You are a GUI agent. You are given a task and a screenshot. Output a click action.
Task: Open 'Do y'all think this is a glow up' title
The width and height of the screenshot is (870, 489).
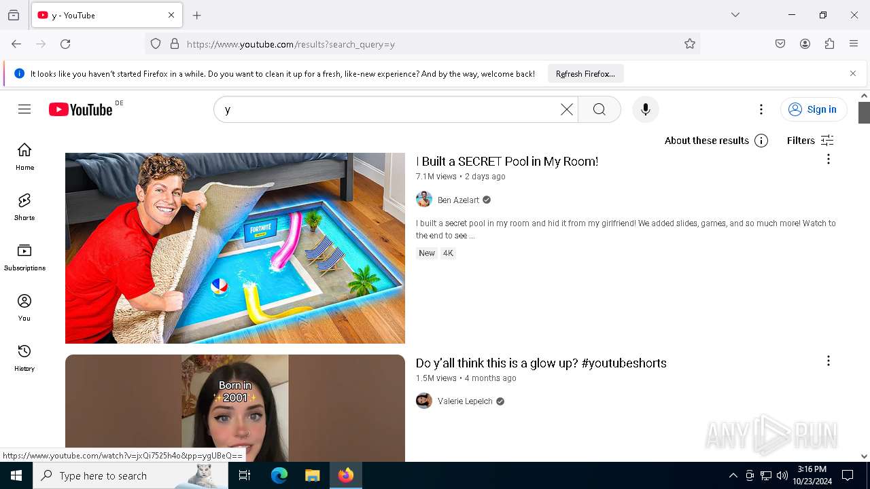[541, 363]
